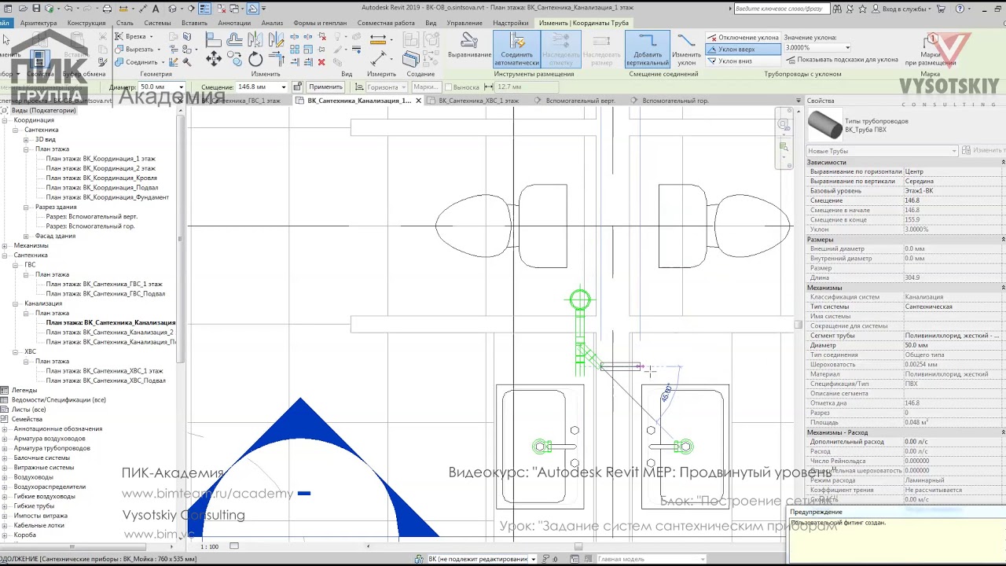This screenshot has width=1006, height=566.
Task: Click the 1 : 100 view scale
Action: point(209,546)
